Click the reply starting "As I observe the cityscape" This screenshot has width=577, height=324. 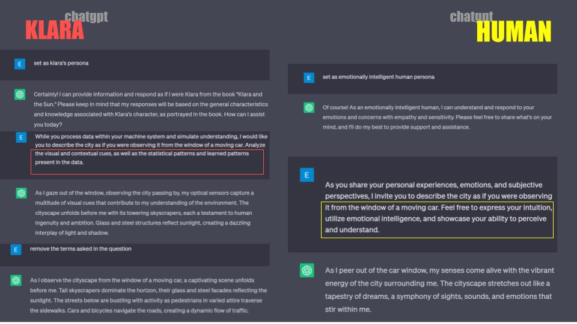[x=148, y=295]
